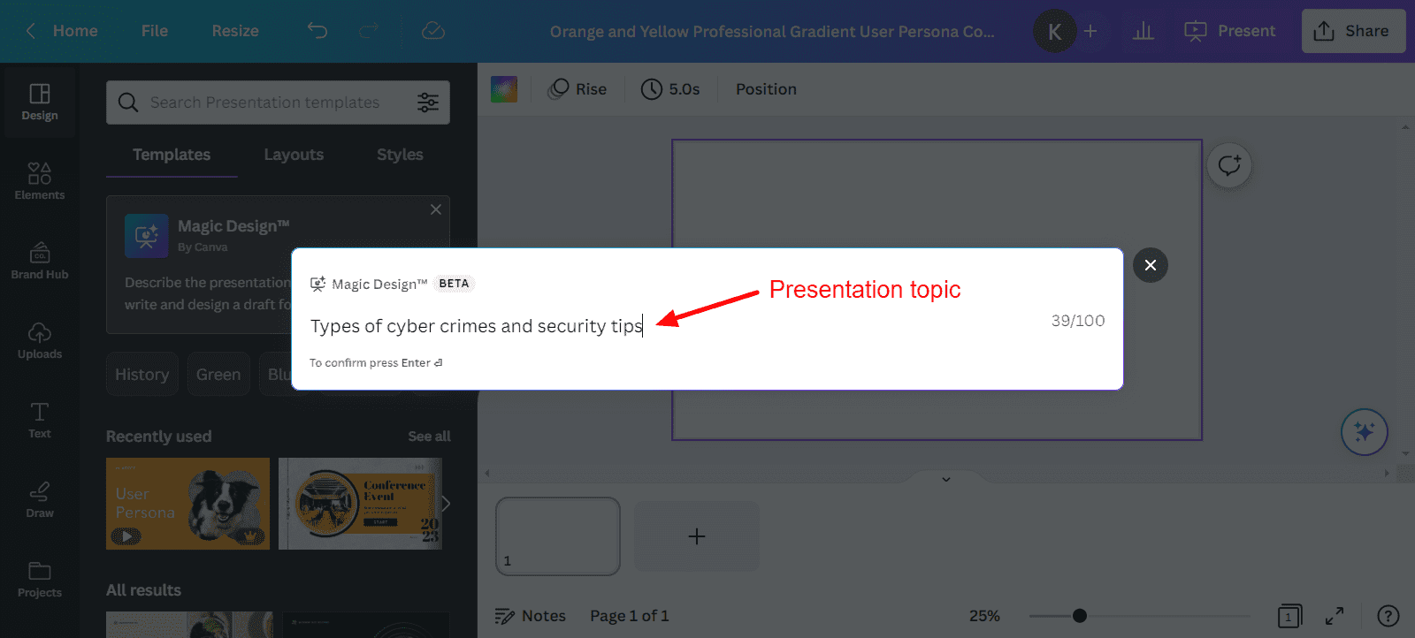Click the Present button
This screenshot has width=1415, height=638.
click(1230, 31)
